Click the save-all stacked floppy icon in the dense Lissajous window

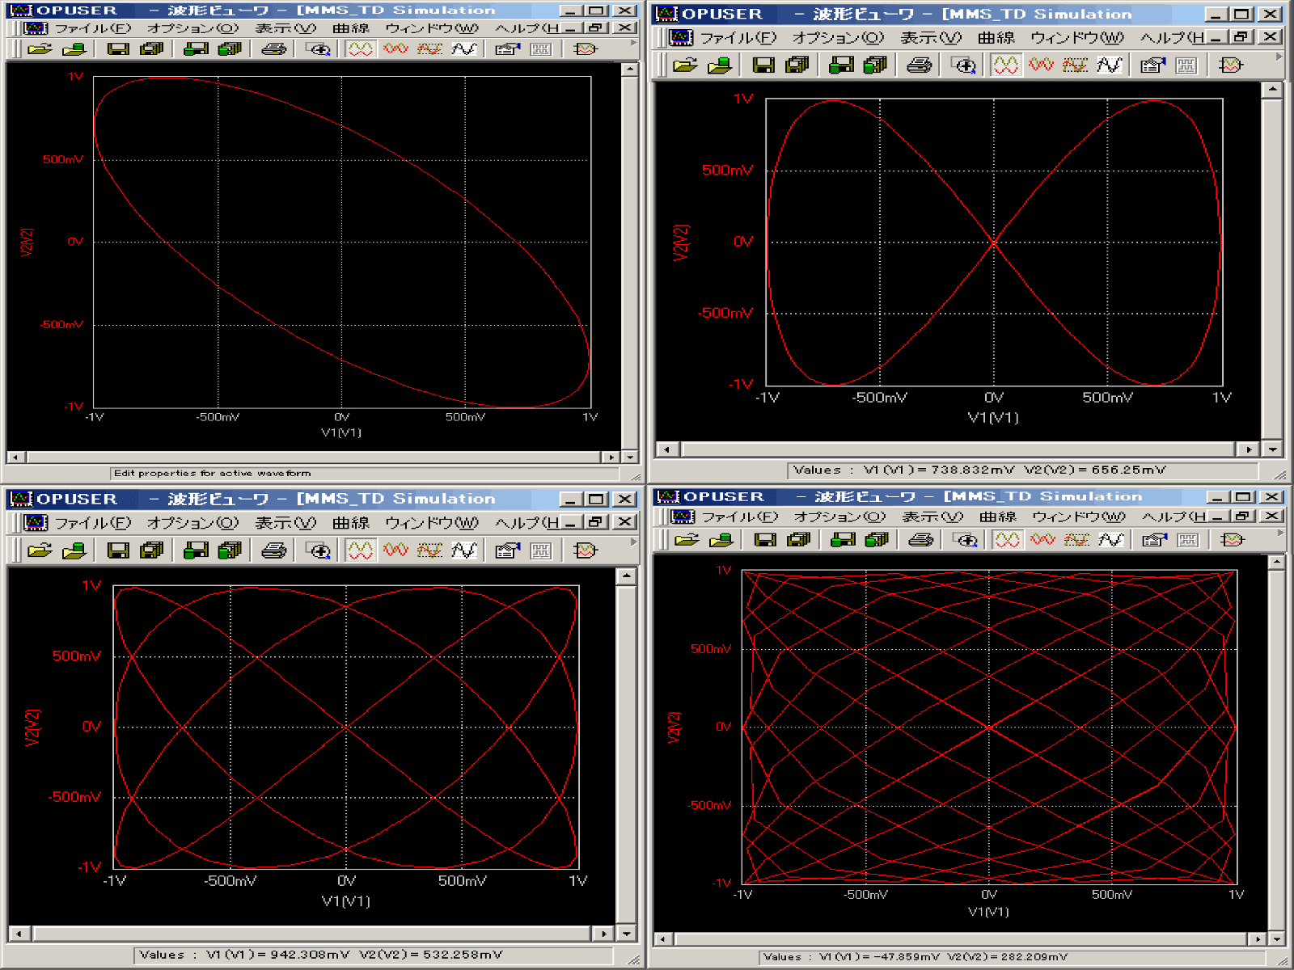(x=799, y=539)
